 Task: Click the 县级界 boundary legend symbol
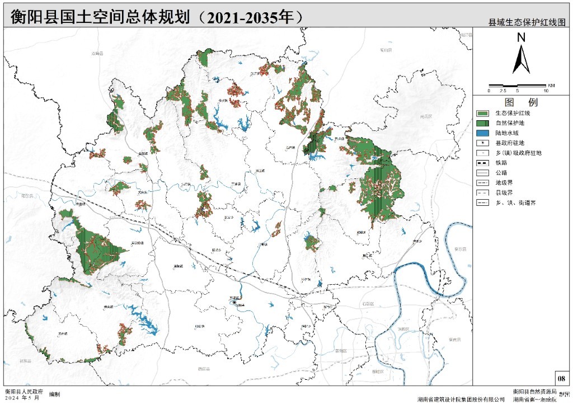click(483, 193)
